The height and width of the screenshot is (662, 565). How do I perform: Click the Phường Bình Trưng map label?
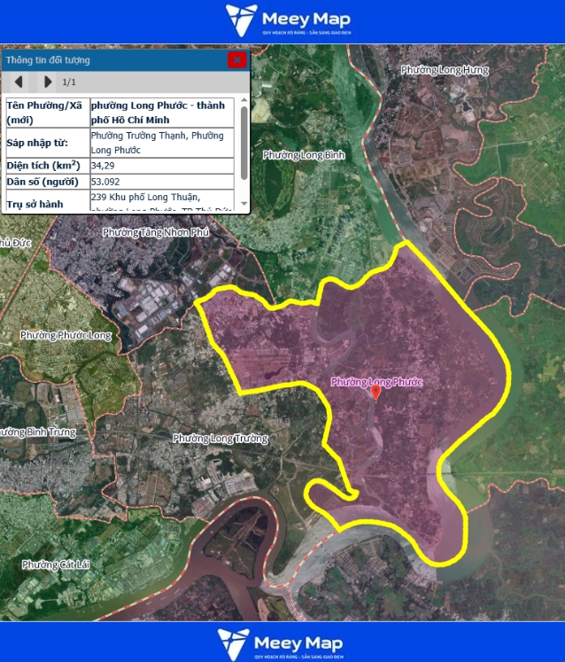point(37,432)
